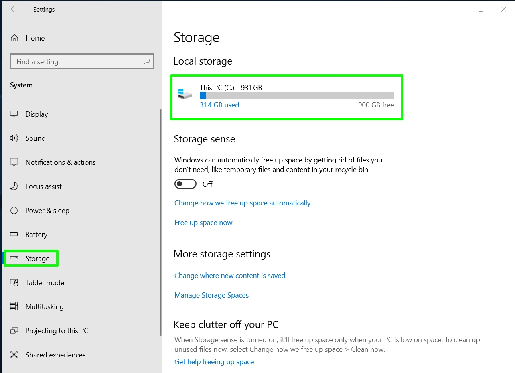Click the sidebar vertical scrollbar

tap(161, 223)
